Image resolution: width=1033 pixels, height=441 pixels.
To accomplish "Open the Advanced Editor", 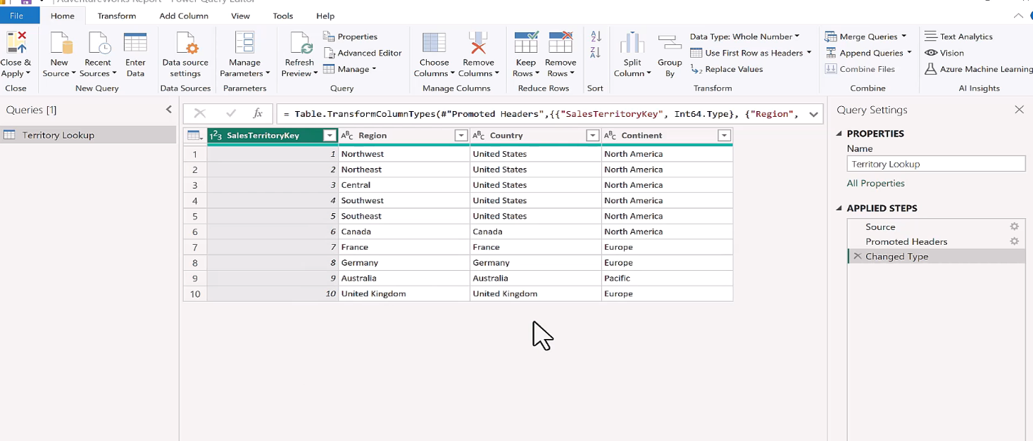I will pos(363,53).
